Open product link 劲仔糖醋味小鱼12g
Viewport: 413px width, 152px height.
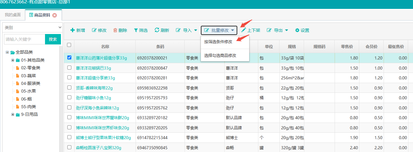[x=93, y=98]
